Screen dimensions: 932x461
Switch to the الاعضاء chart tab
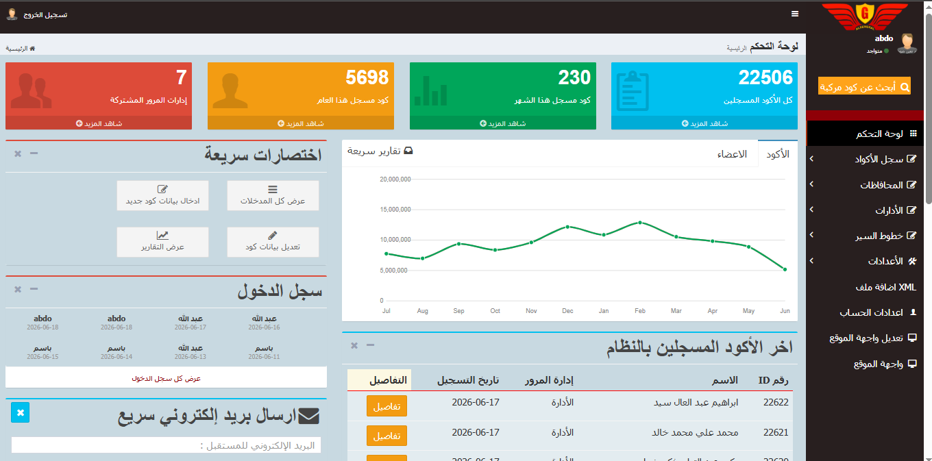click(x=733, y=154)
